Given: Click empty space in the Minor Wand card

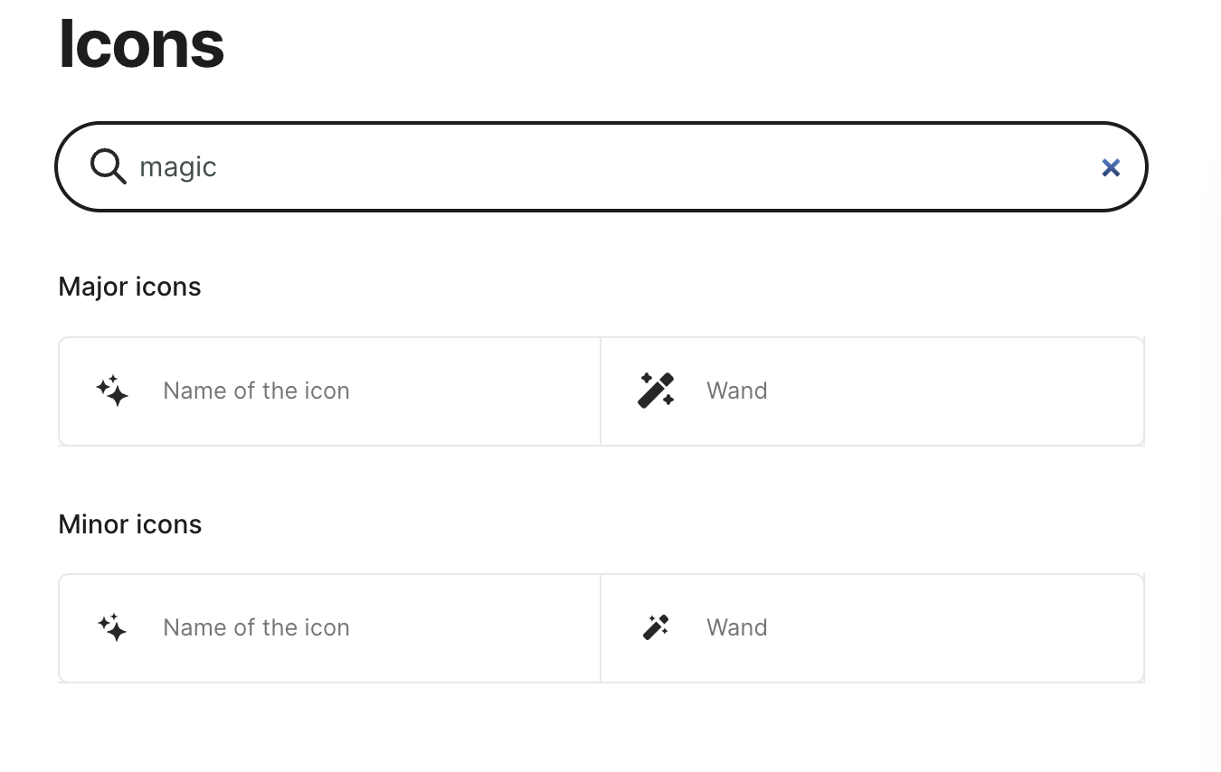Looking at the screenshot, I should [950, 628].
